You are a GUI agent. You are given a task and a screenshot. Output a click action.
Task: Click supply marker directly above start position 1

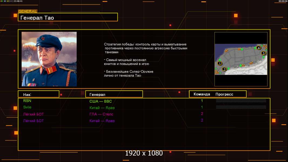(x=220, y=60)
